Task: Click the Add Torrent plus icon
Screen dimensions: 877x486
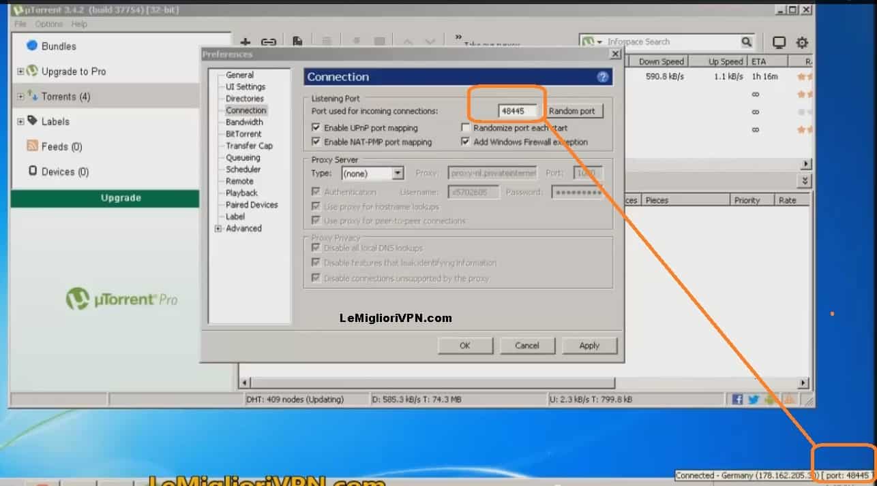Action: point(246,43)
